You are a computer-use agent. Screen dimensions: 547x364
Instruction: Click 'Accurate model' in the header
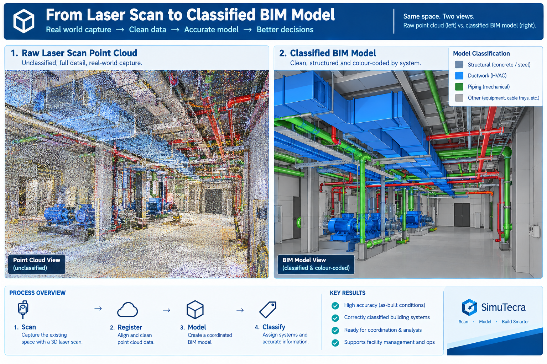click(211, 30)
